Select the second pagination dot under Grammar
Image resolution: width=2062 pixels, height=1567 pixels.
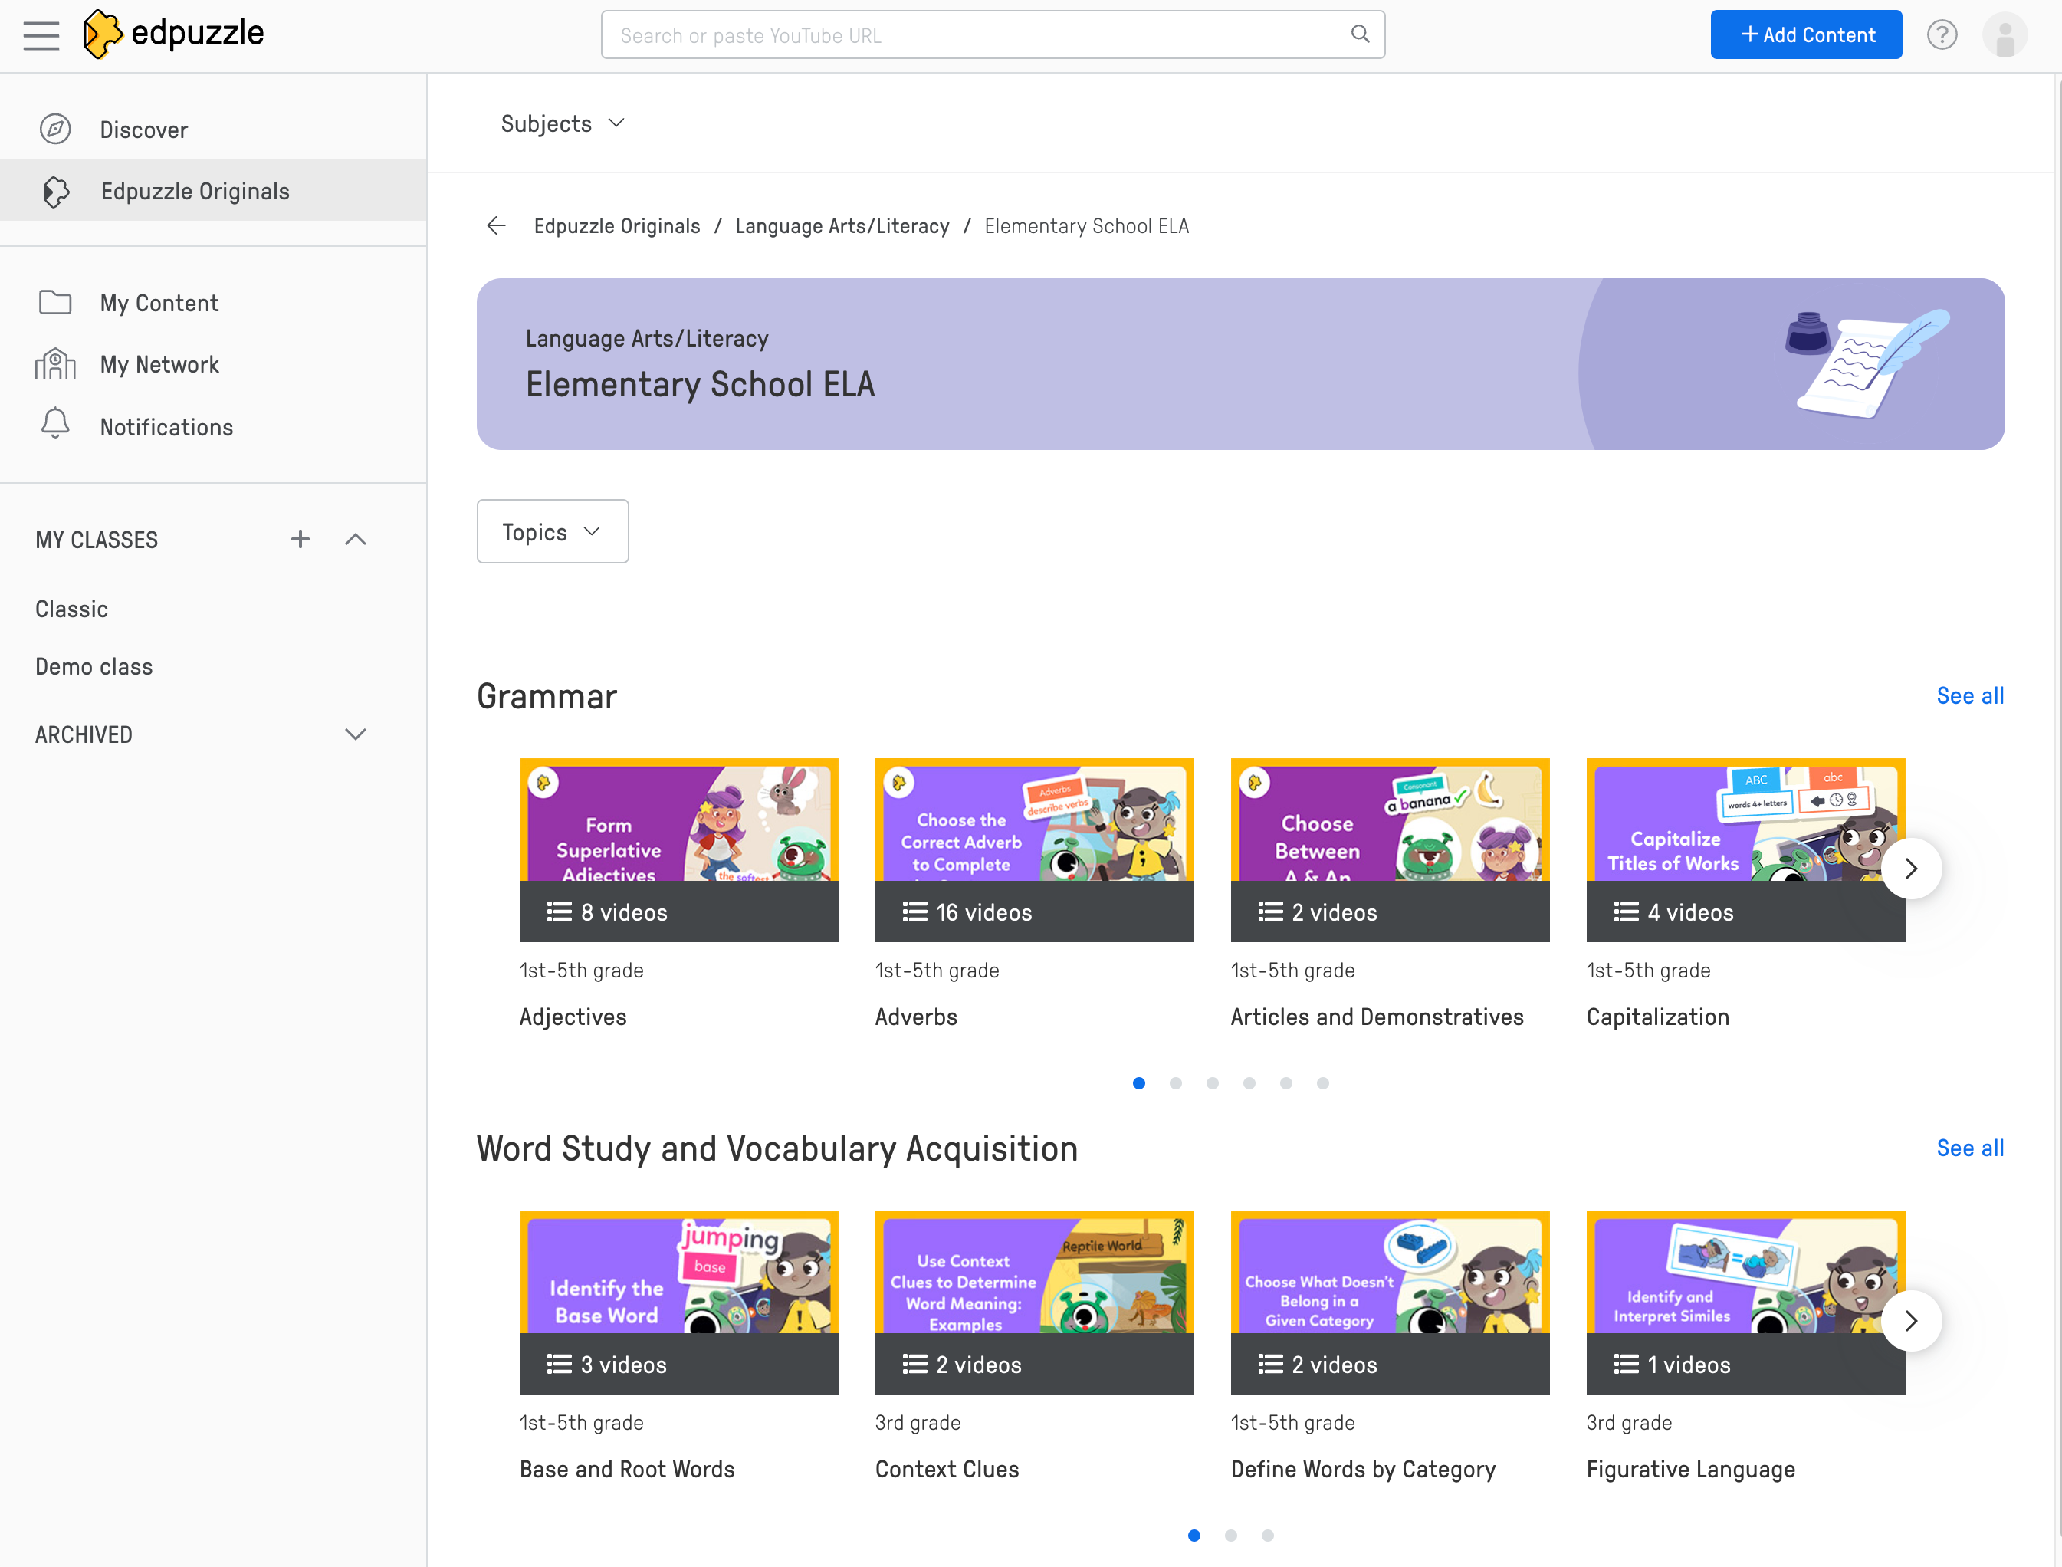point(1175,1083)
